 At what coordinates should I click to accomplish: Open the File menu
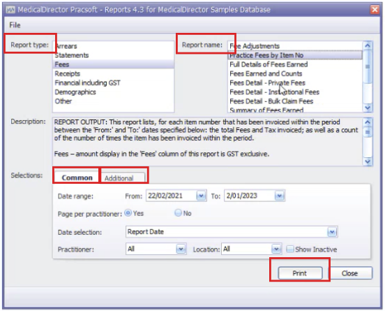click(x=15, y=25)
